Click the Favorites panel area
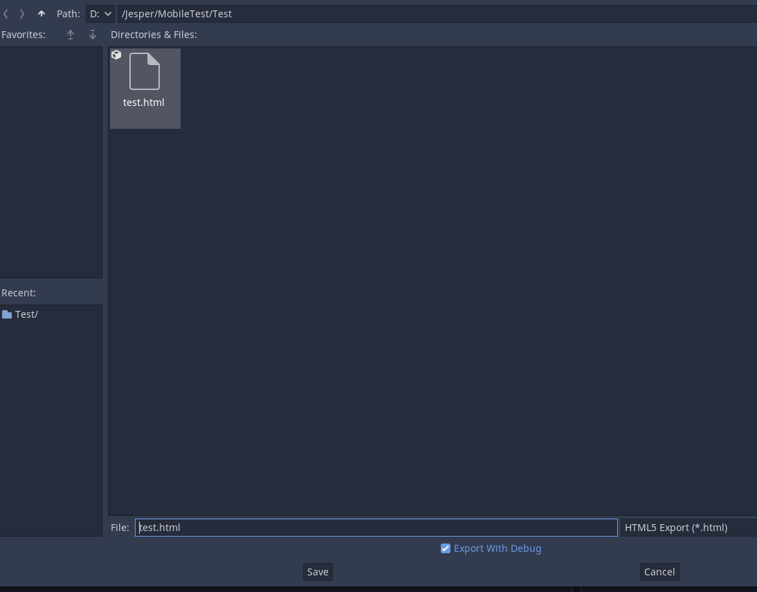Image resolution: width=757 pixels, height=592 pixels. click(51, 163)
